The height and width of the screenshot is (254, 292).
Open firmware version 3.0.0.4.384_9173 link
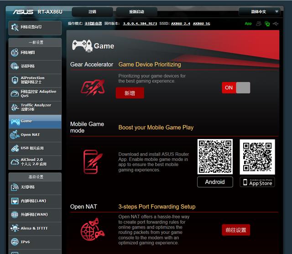140,24
